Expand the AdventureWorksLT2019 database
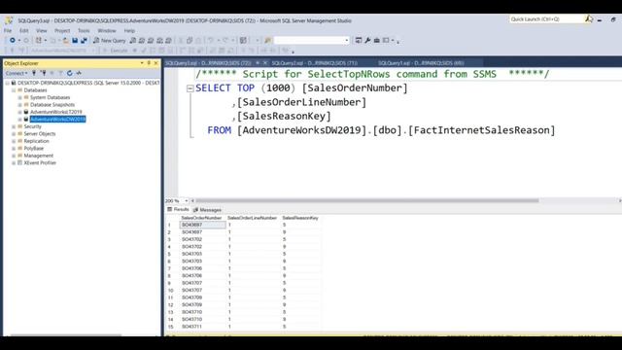This screenshot has width=622, height=350. point(19,112)
